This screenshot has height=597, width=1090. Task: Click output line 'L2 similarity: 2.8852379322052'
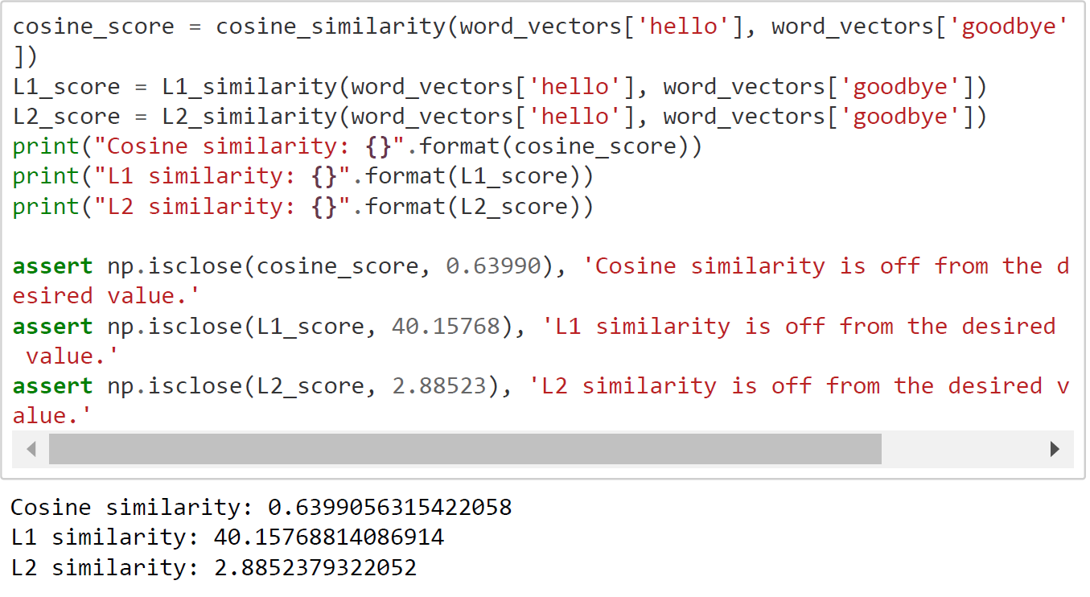tap(214, 568)
